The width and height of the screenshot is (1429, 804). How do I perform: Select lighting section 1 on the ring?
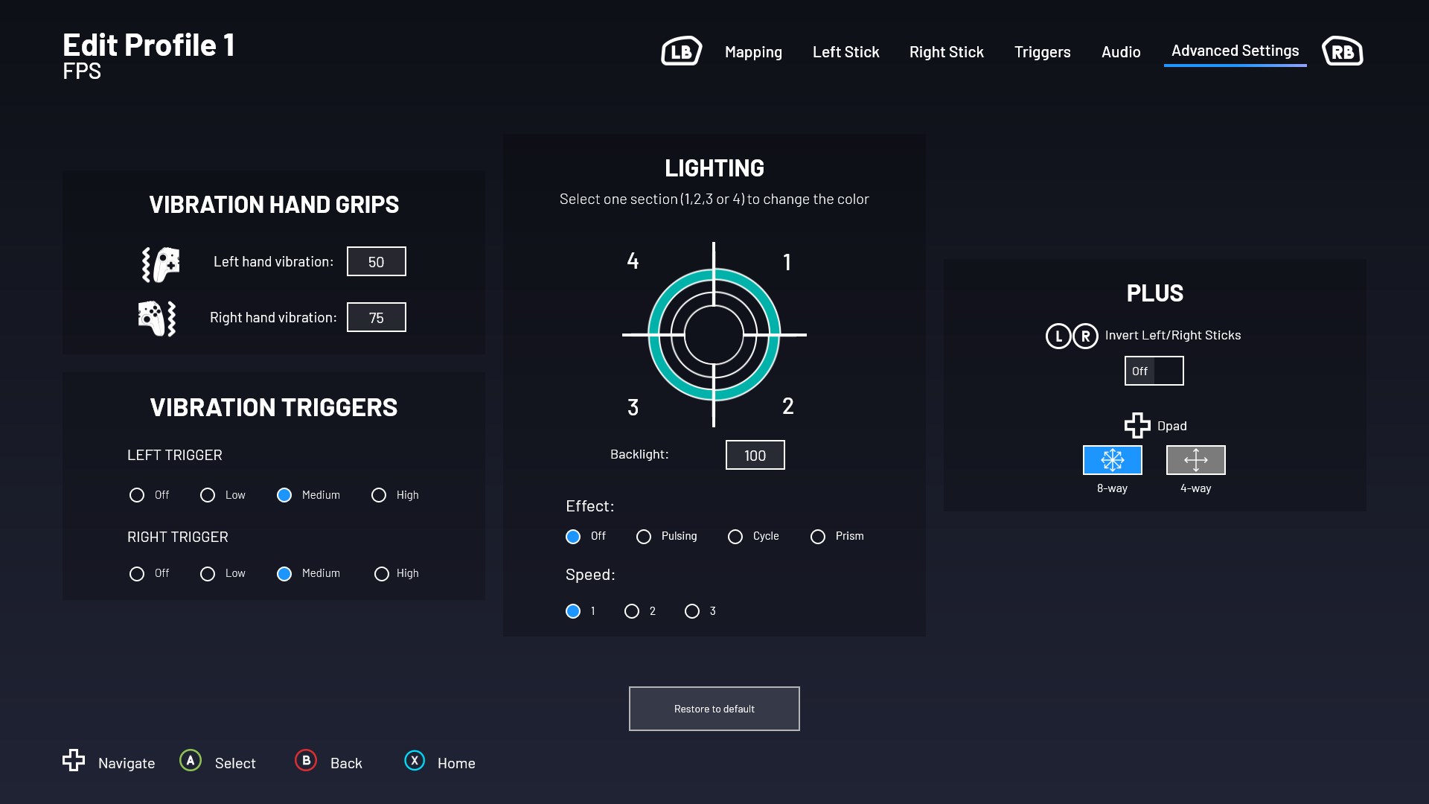(758, 292)
